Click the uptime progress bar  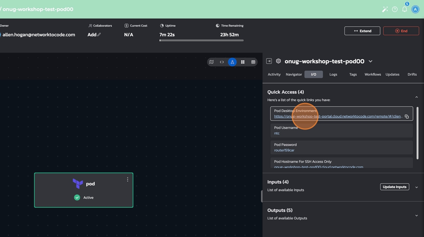pyautogui.click(x=201, y=40)
